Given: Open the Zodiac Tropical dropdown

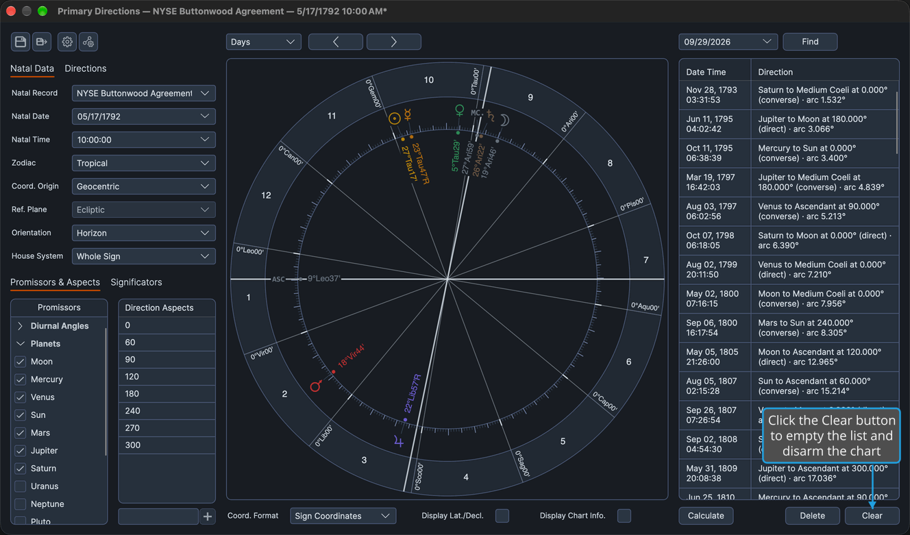Looking at the screenshot, I should (144, 163).
